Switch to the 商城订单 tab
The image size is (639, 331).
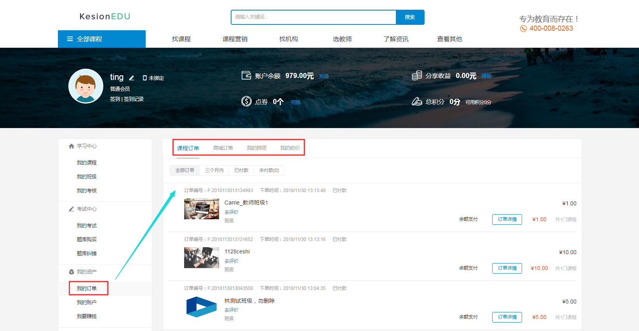tap(223, 148)
